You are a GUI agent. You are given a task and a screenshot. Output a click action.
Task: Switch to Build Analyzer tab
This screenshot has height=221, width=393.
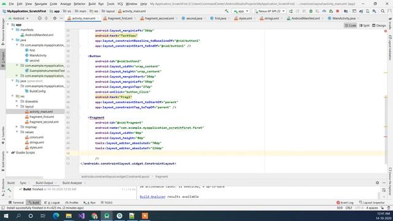click(72, 183)
